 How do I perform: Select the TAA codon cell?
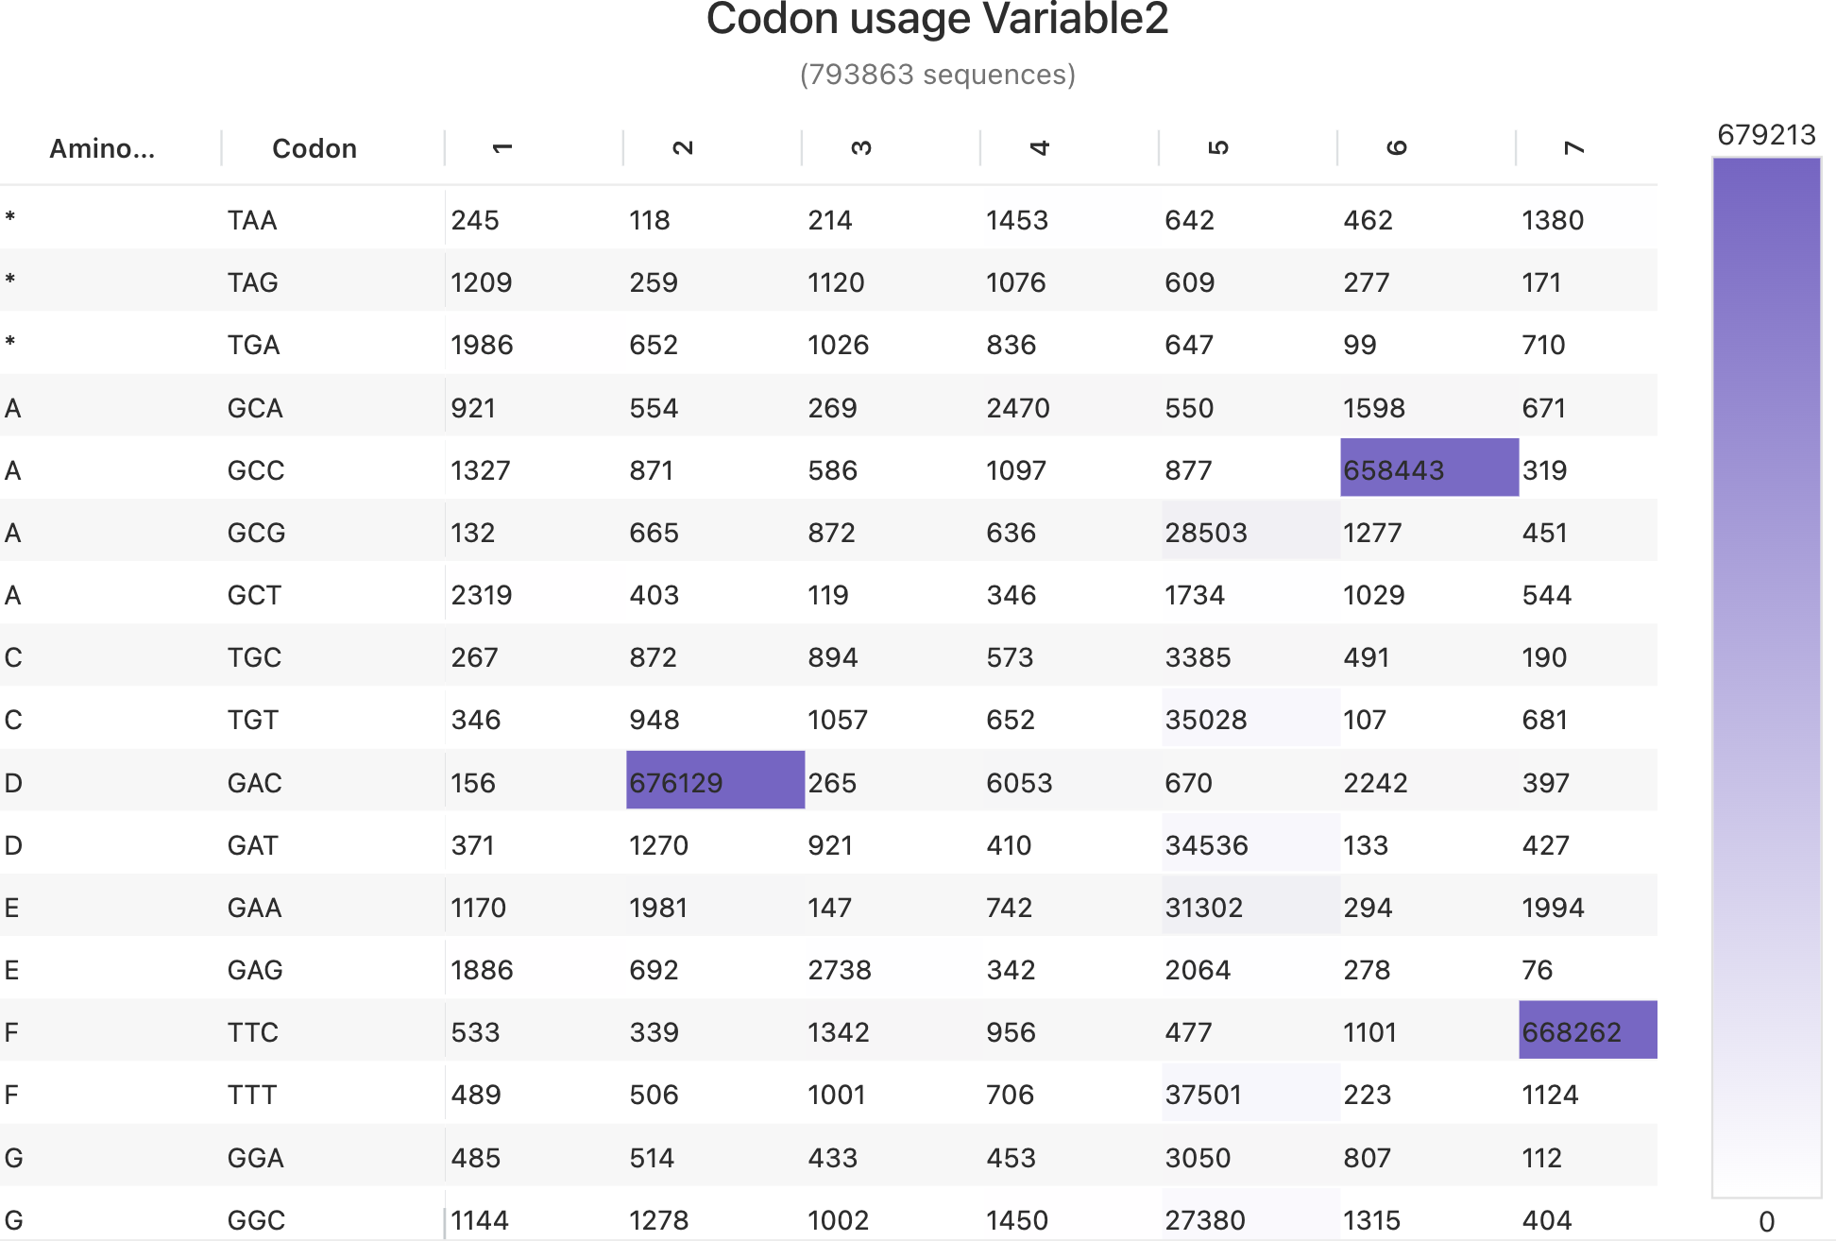252,220
